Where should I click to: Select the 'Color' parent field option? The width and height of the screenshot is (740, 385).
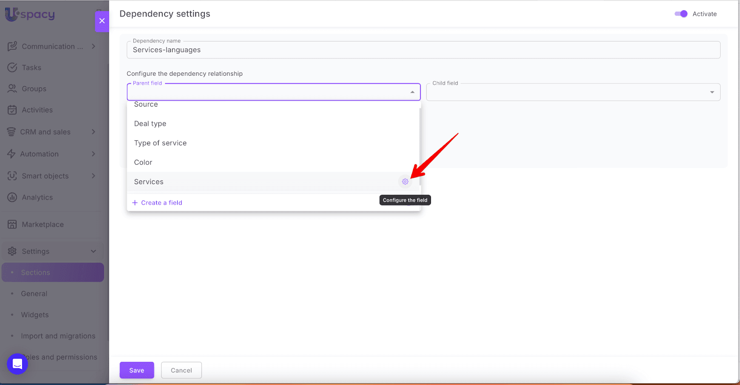(143, 162)
